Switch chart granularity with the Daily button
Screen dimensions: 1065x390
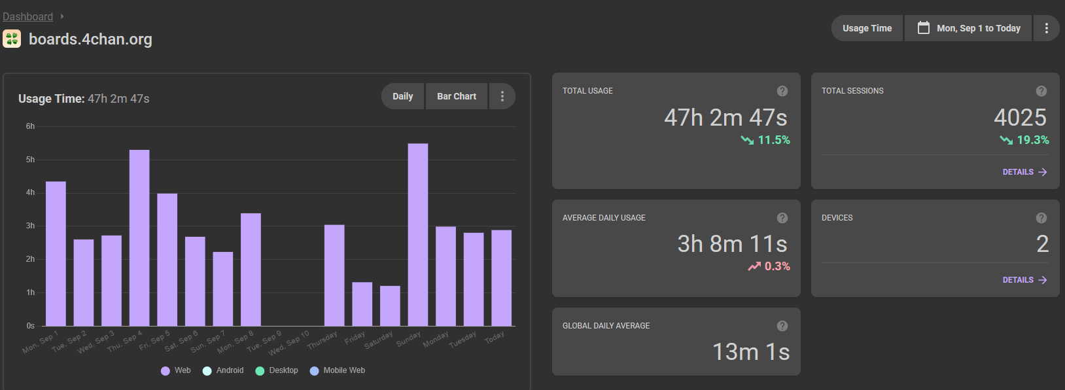point(402,96)
